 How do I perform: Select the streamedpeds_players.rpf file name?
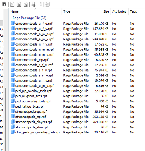[x=34, y=122]
